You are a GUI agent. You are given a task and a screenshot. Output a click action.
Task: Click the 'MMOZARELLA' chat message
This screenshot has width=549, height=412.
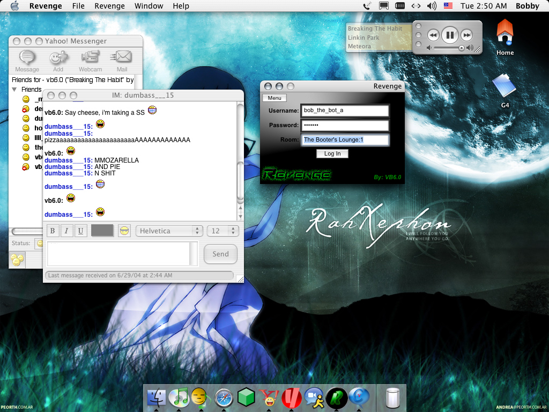[x=116, y=160]
